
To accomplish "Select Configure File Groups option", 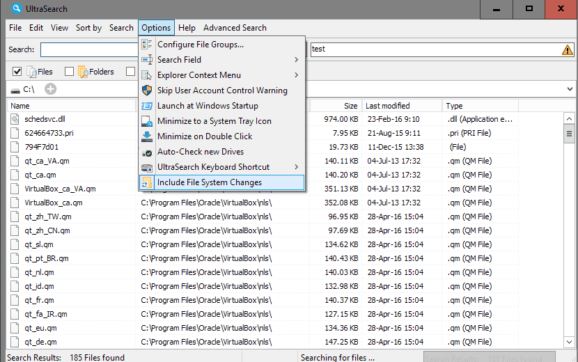I will [x=222, y=45].
